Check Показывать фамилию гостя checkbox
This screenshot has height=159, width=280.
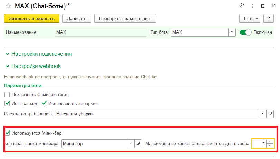coord(7,94)
